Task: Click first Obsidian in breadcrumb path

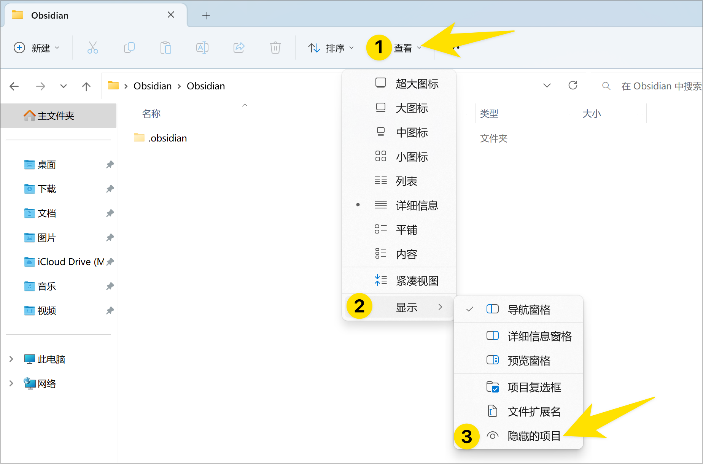Action: coord(153,86)
